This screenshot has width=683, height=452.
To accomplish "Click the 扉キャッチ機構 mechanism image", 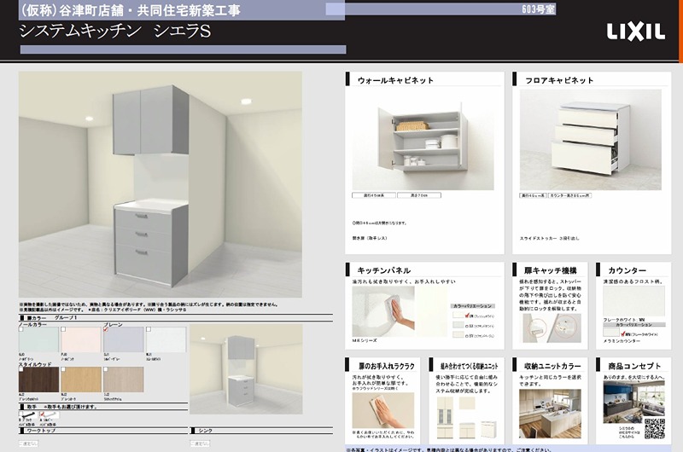I will [x=552, y=327].
